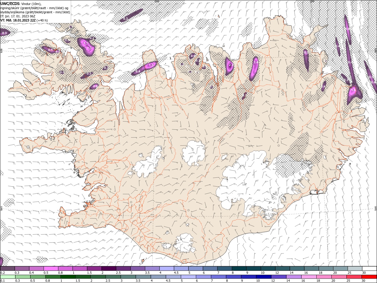Click the 'rigning/skúrir' description line in the header
377x283 pixels.
(x=34, y=8)
